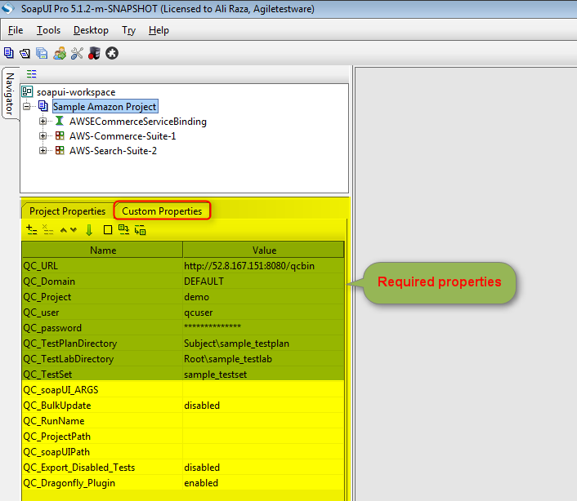Toggle the navigator list view icon

pos(32,73)
